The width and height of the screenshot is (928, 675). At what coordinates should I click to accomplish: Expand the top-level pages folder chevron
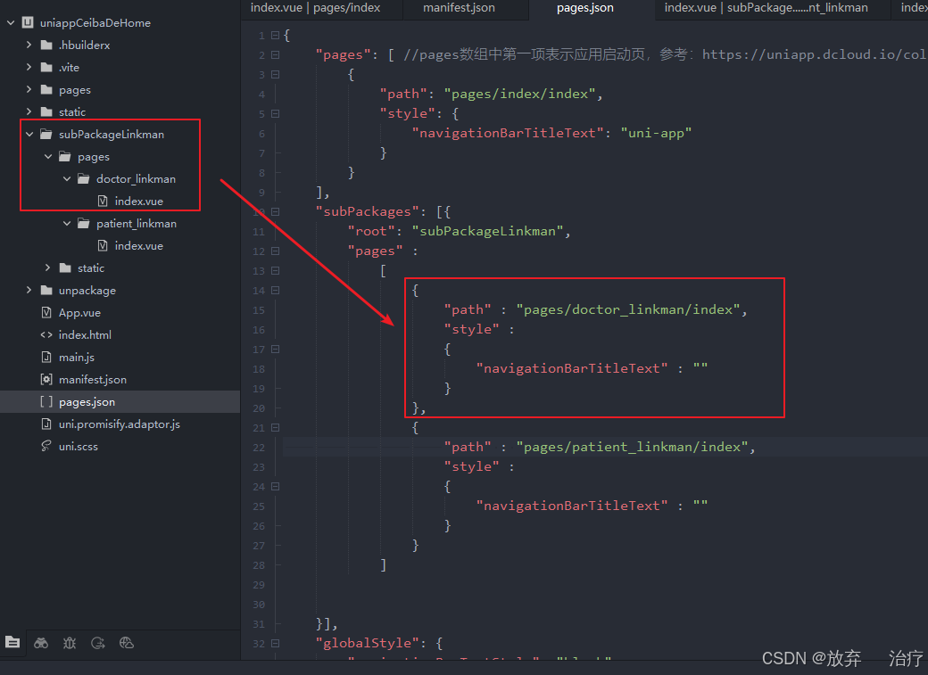29,89
